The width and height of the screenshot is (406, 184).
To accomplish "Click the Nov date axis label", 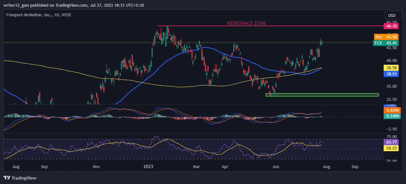I will (96, 166).
